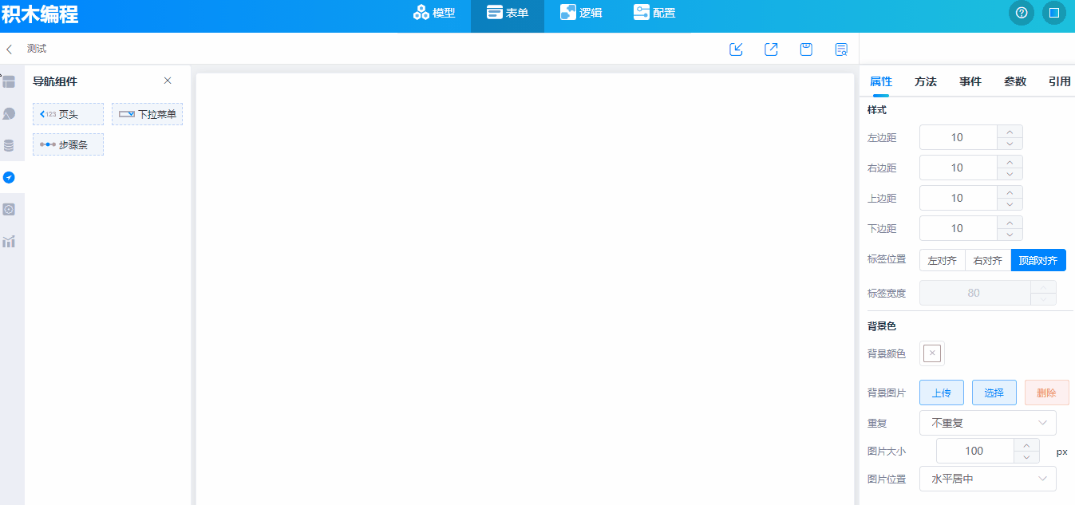
Task: Increase 上边距 with the up arrow
Action: click(1010, 192)
